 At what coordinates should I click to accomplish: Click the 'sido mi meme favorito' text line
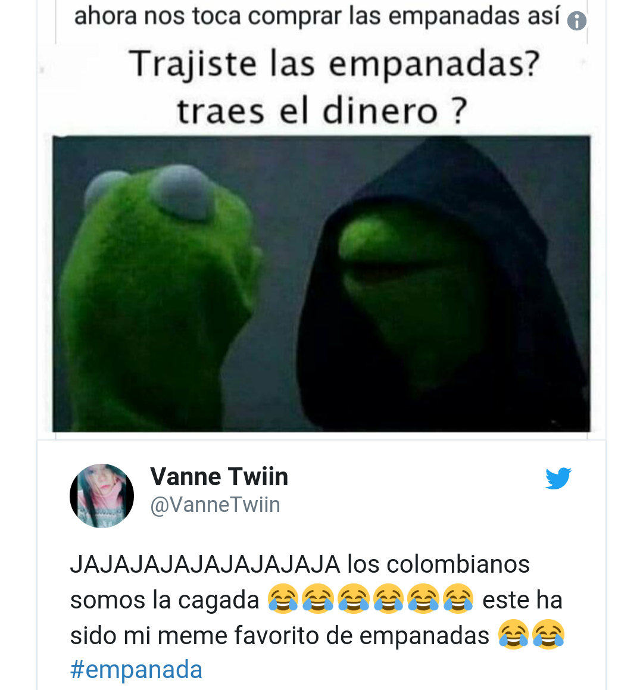(279, 635)
